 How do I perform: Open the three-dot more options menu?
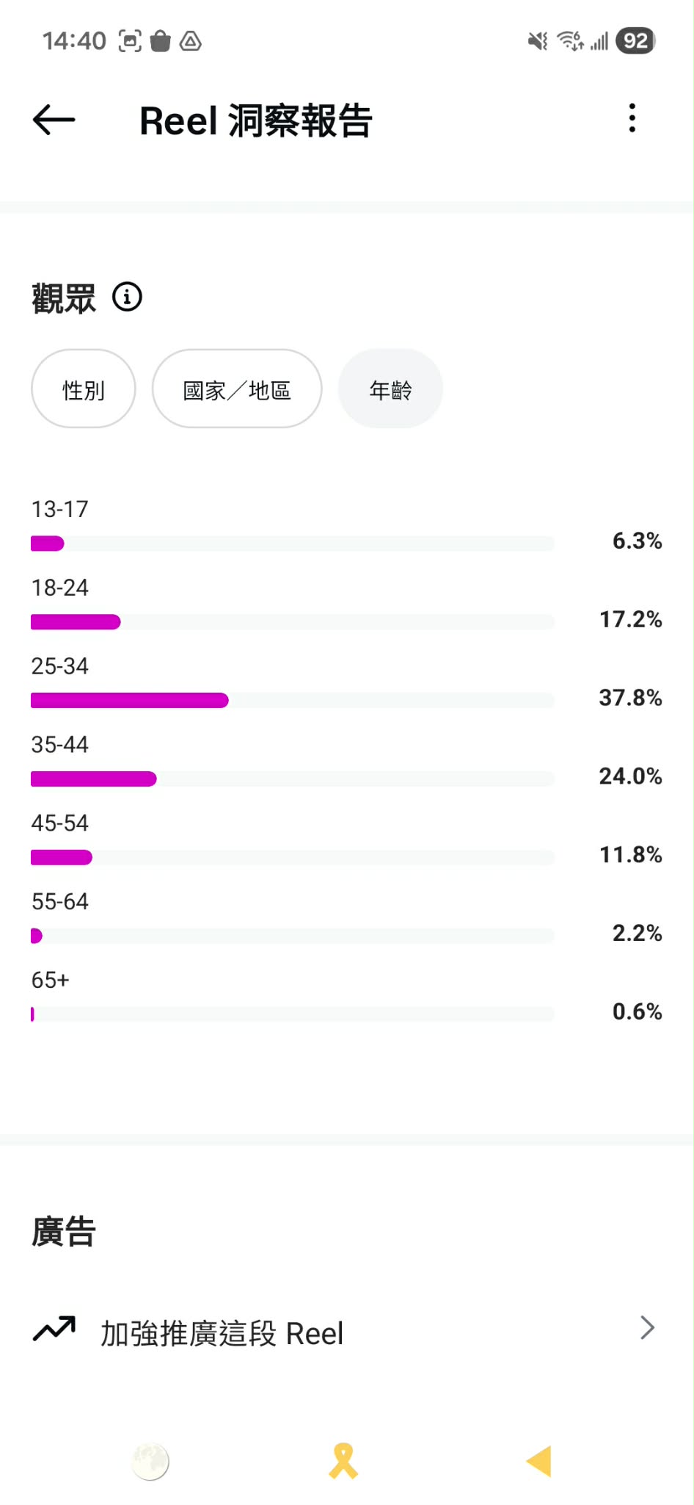(x=632, y=118)
